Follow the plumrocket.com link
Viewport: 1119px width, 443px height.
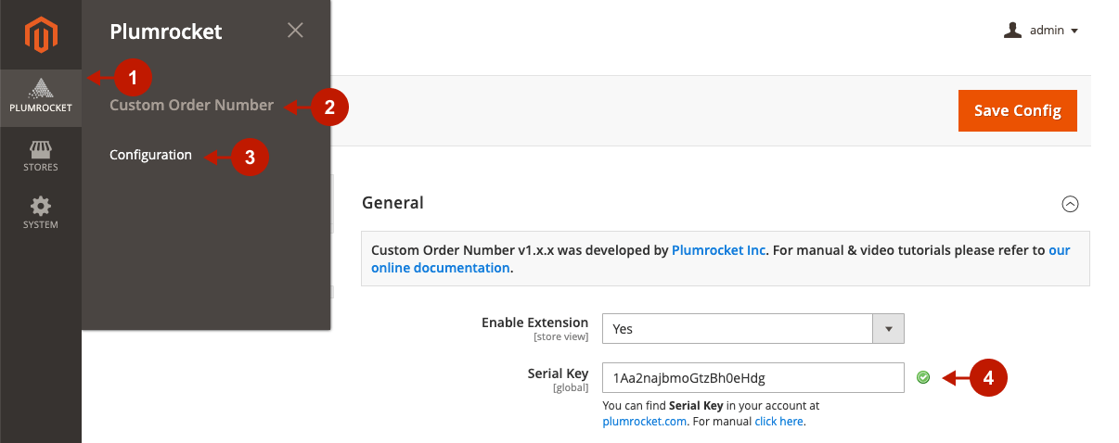coord(645,422)
